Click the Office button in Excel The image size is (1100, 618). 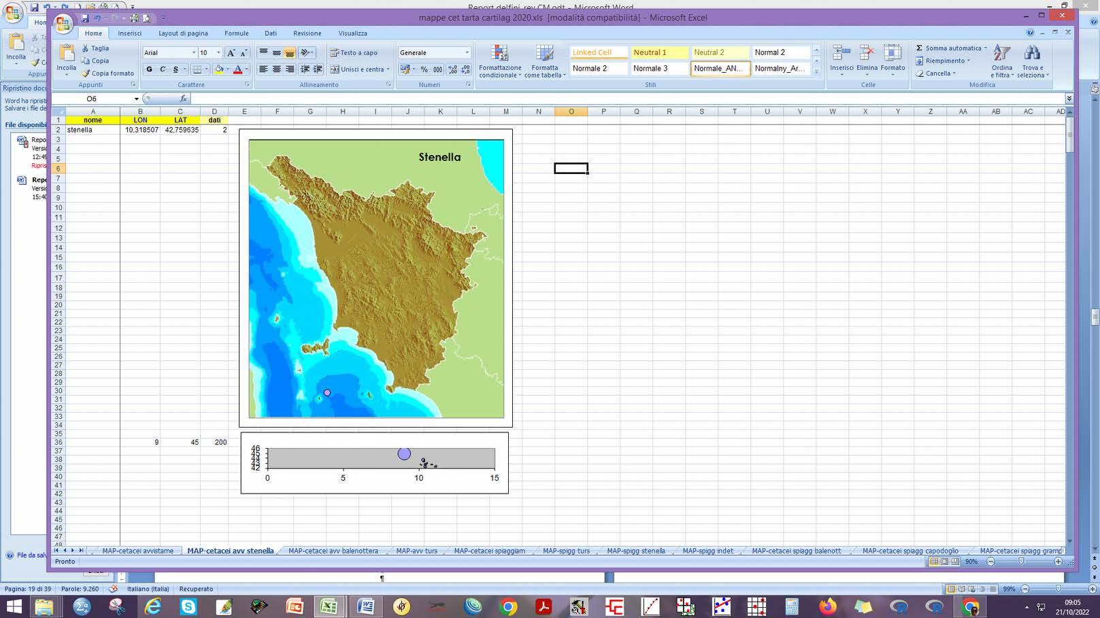pos(63,24)
